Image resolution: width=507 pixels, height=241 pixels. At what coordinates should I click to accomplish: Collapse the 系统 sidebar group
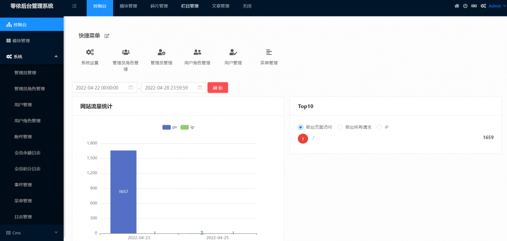click(32, 57)
